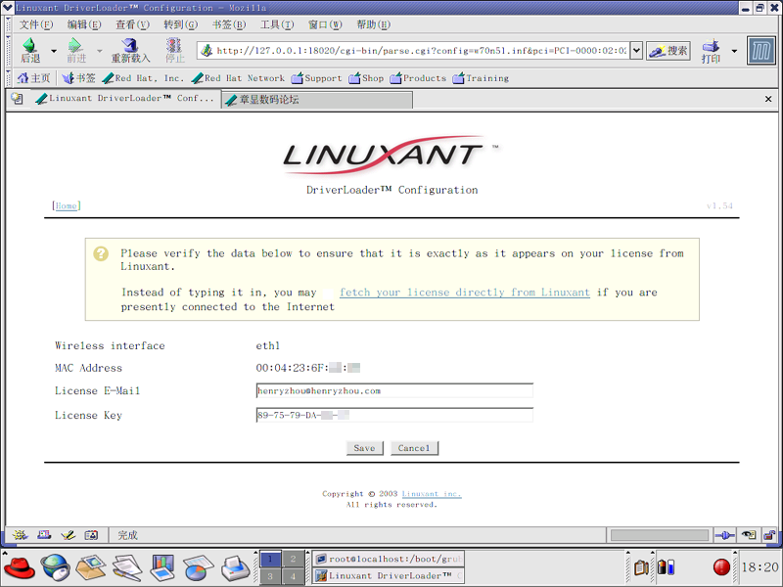This screenshot has height=587, width=783.
Task: Click the Save button
Action: (364, 448)
